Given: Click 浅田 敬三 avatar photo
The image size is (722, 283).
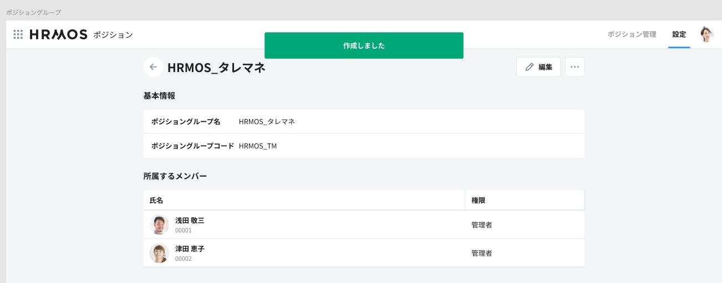Looking at the screenshot, I should point(159,225).
